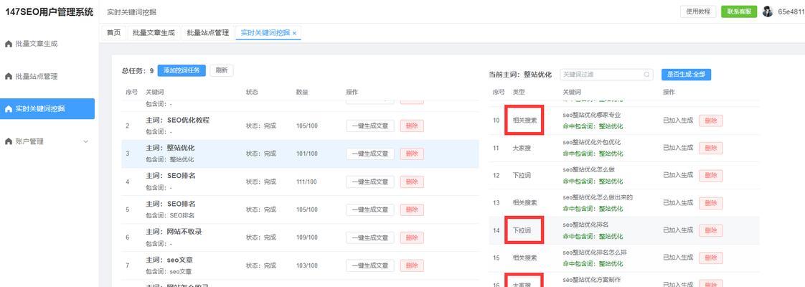
Task: Click the 111/100 count value
Action: coord(306,182)
